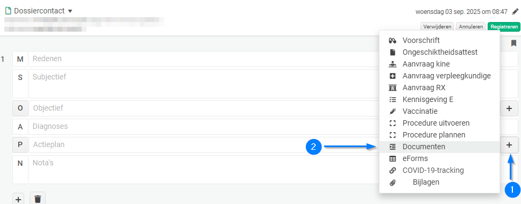Click the green document icon beside Dossiercontact

pyautogui.click(x=8, y=11)
